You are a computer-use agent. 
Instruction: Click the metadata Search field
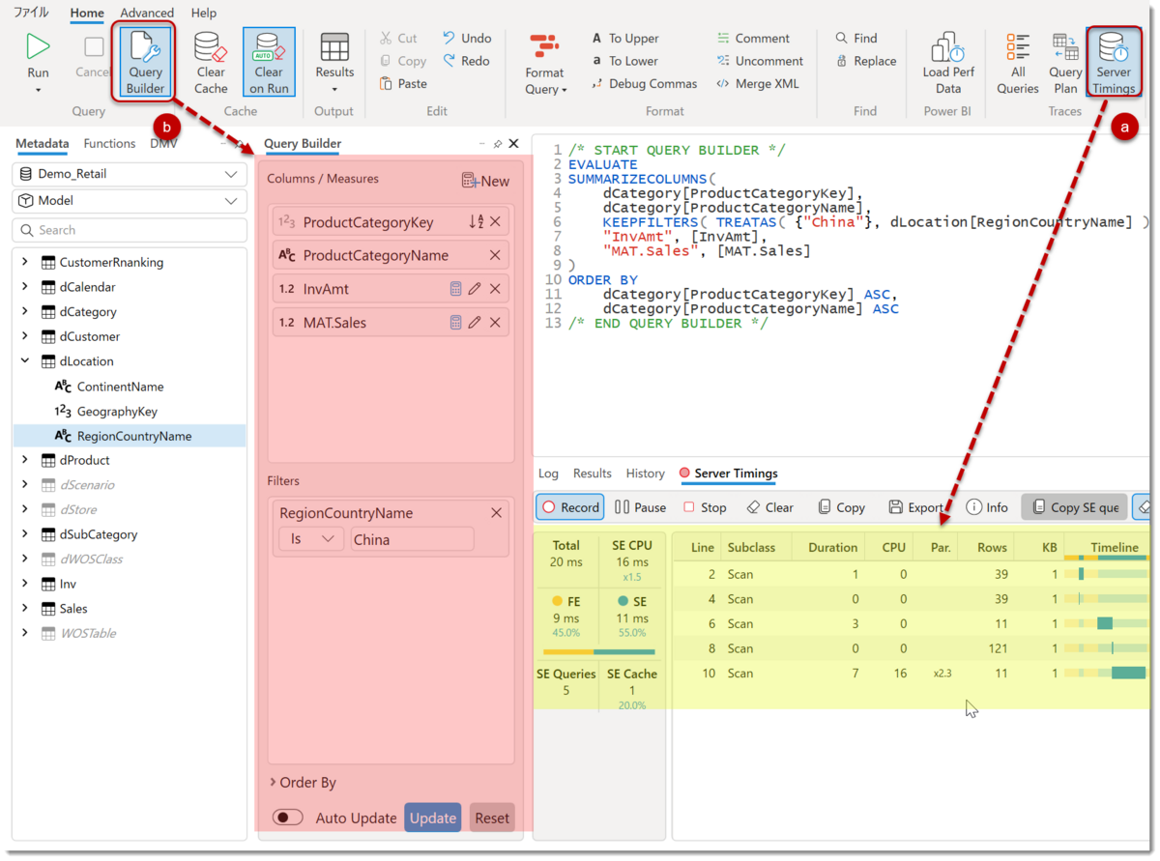click(x=130, y=230)
